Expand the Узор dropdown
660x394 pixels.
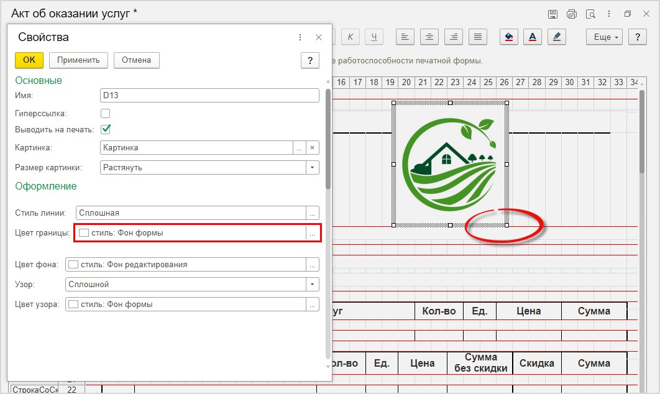[313, 284]
